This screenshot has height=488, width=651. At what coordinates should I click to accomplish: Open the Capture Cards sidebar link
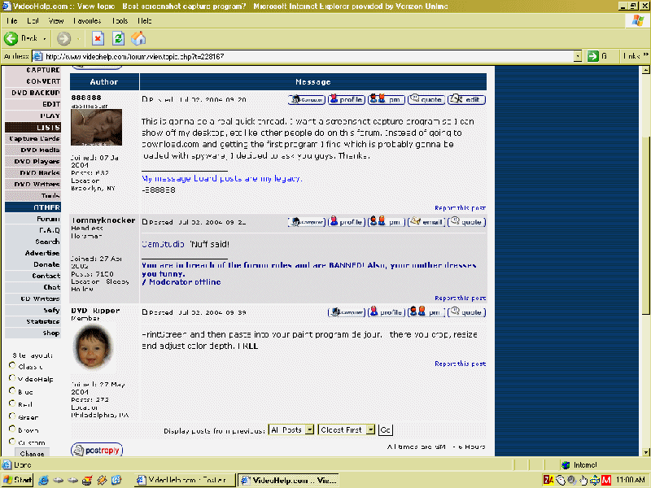tap(34, 138)
